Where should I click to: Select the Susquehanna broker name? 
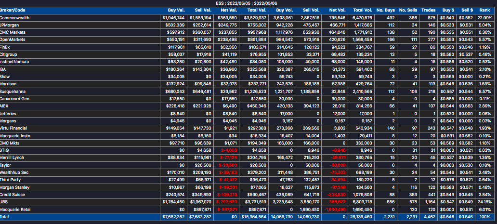12,91
